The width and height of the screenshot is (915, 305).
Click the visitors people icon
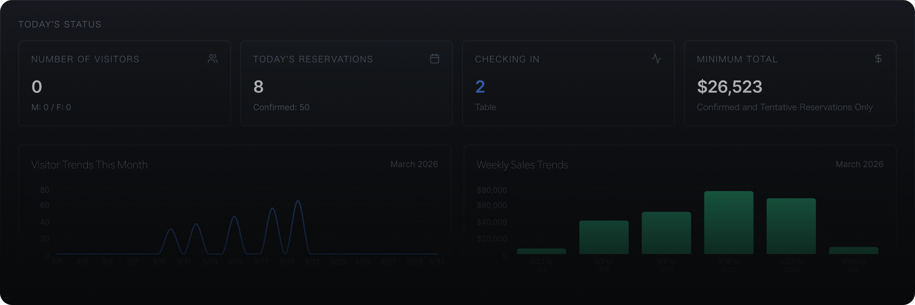[x=213, y=59]
